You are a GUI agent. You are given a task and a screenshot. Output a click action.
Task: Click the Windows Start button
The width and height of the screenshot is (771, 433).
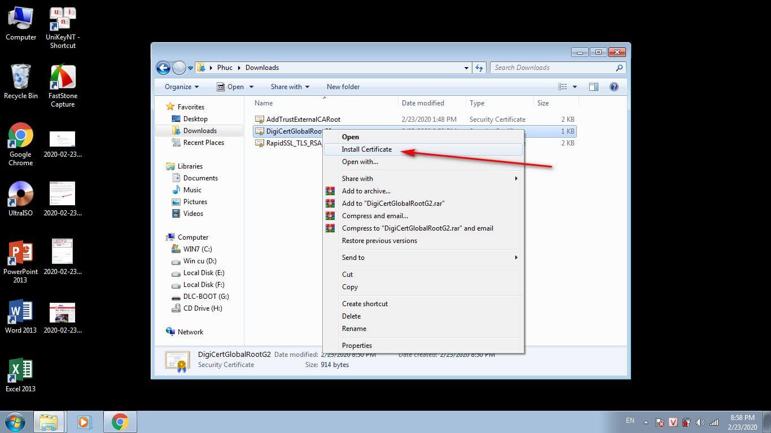pos(15,422)
